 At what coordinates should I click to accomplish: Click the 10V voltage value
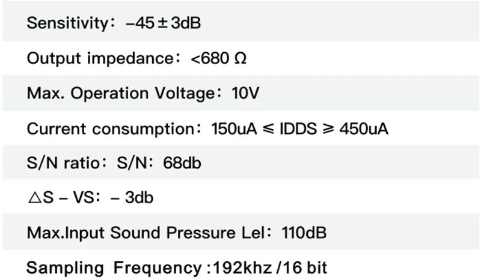[x=245, y=93]
